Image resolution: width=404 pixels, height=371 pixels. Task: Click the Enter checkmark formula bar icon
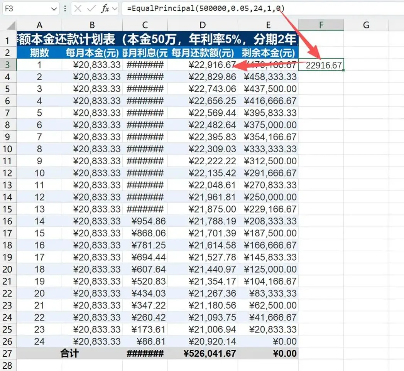91,9
